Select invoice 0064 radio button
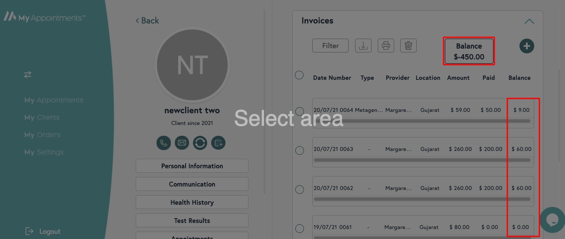The height and width of the screenshot is (239, 565). (299, 111)
